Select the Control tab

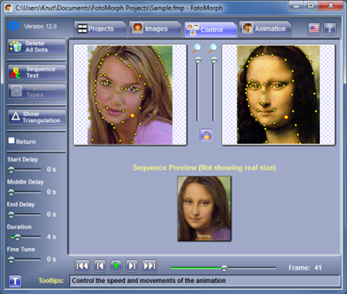[210, 29]
